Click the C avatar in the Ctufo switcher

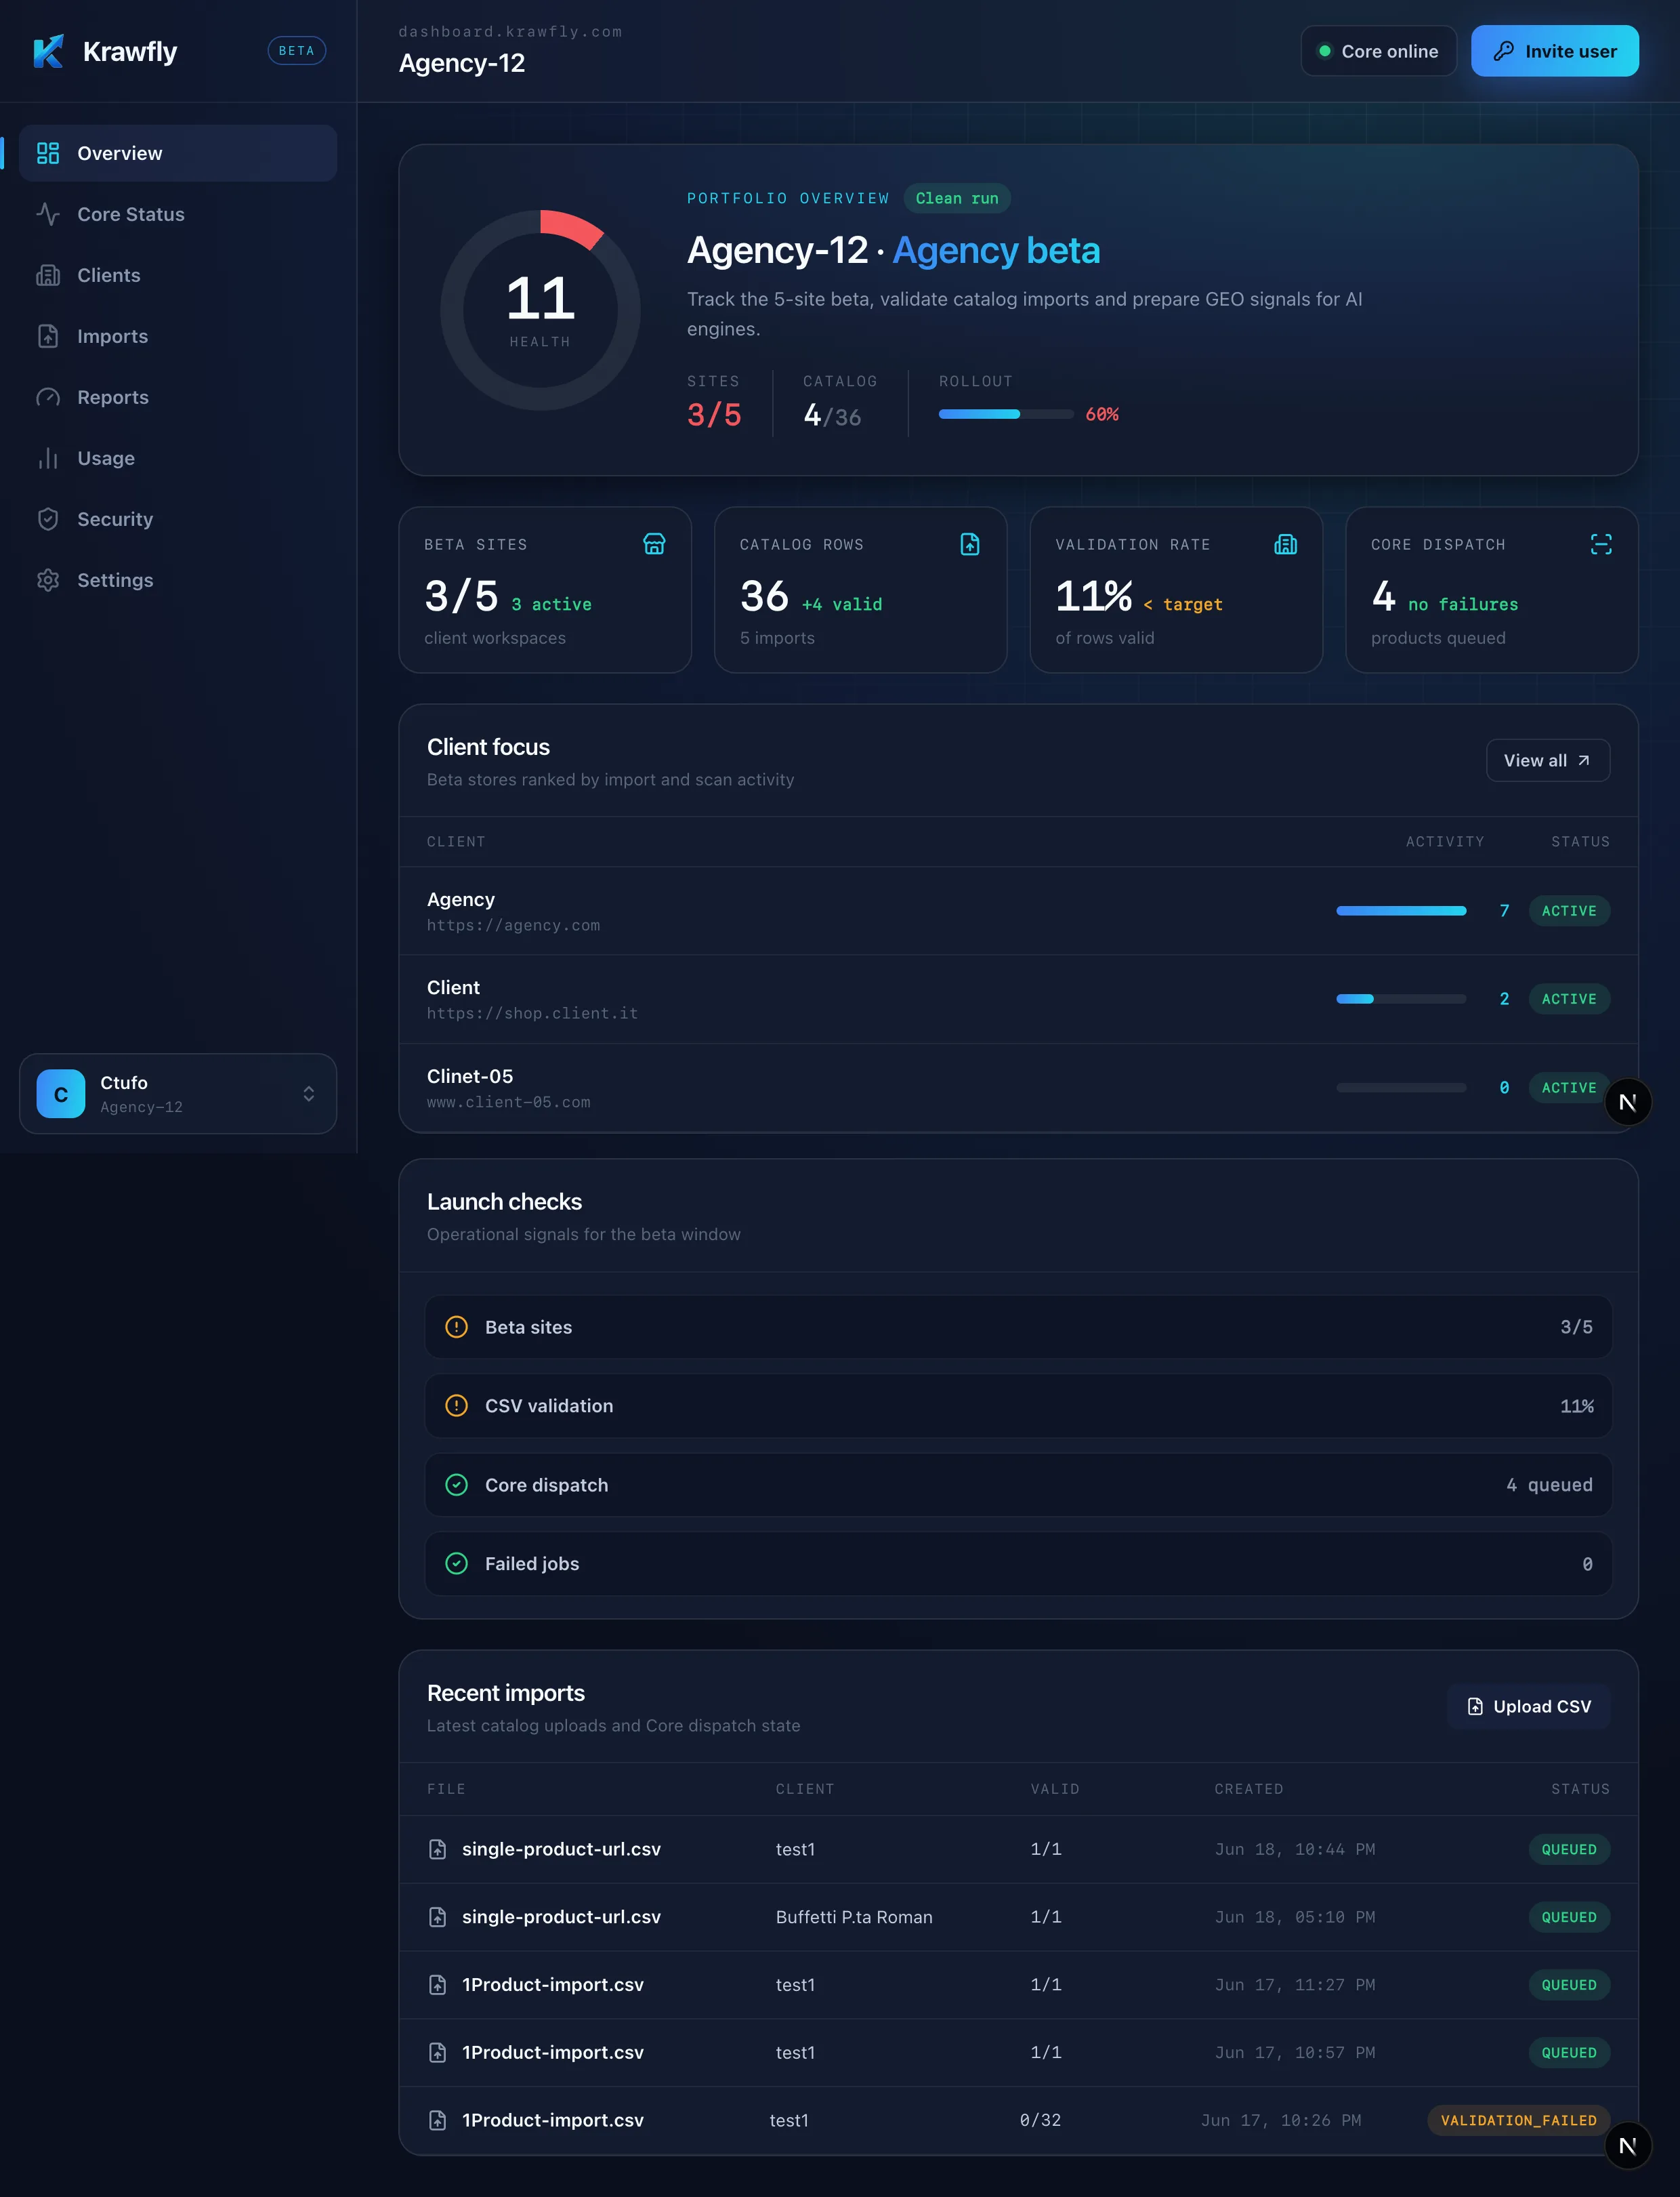pyautogui.click(x=61, y=1094)
